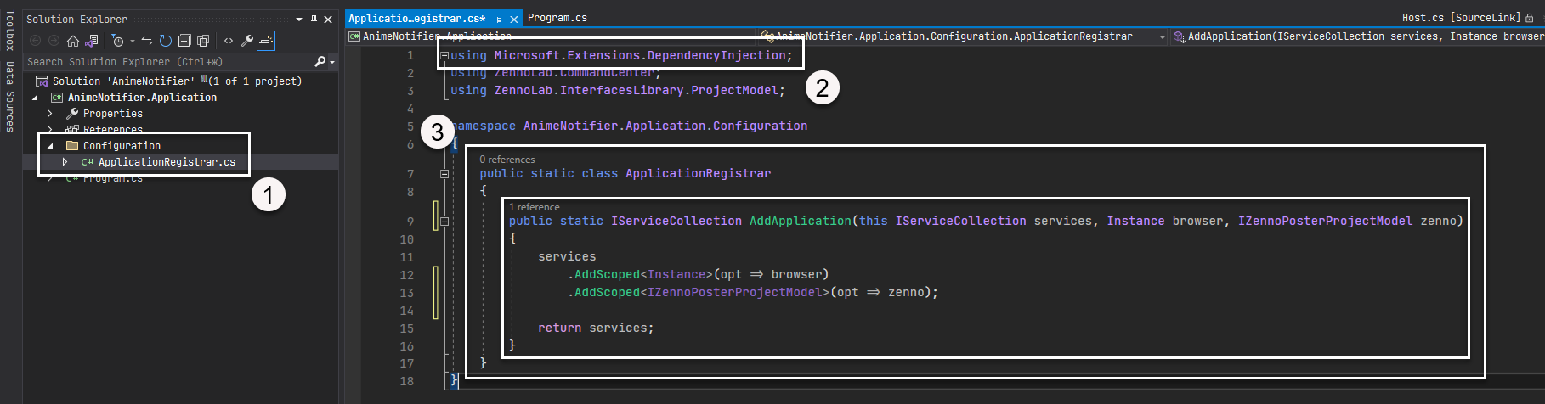Toggle the Preview Selected Items button
Viewport: 1545px width, 404px height.
[x=266, y=41]
